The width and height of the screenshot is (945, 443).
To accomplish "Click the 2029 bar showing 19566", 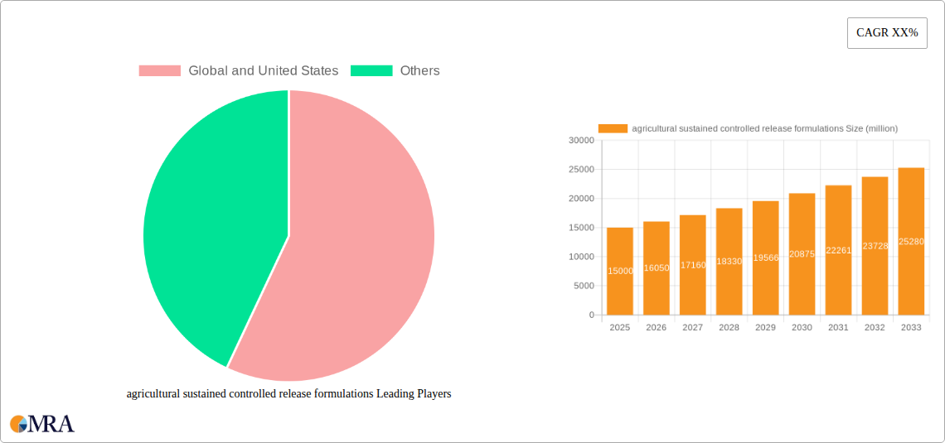I will pyautogui.click(x=765, y=258).
